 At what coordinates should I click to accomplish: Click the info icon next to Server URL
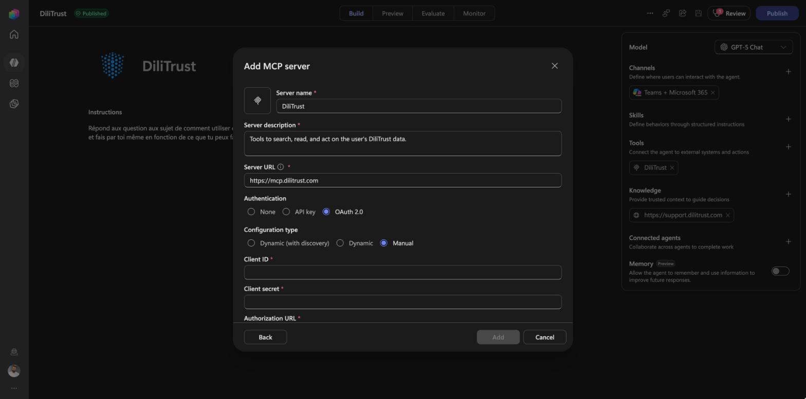pyautogui.click(x=281, y=167)
